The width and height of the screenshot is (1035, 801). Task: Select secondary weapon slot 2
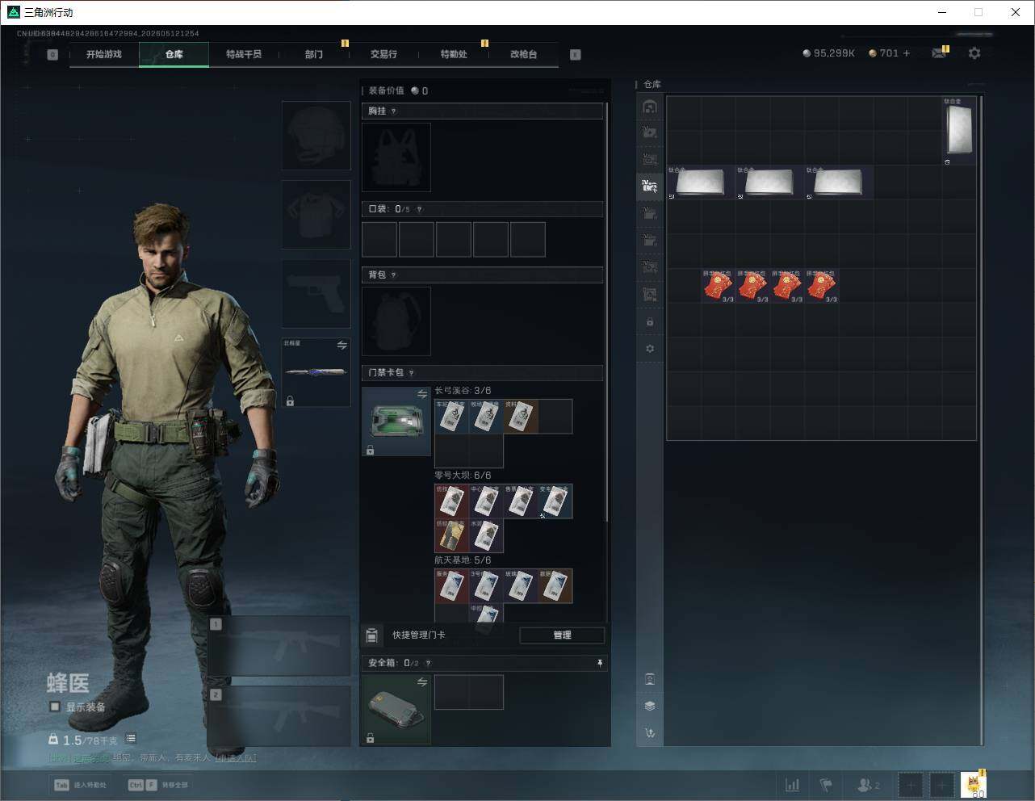[x=279, y=716]
